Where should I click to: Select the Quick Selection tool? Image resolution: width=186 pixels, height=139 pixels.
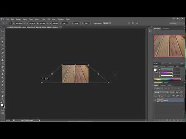(x=3, y=42)
